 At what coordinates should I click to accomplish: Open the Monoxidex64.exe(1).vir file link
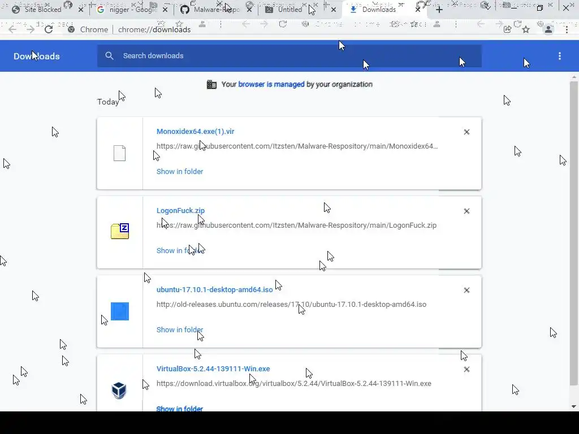(195, 131)
